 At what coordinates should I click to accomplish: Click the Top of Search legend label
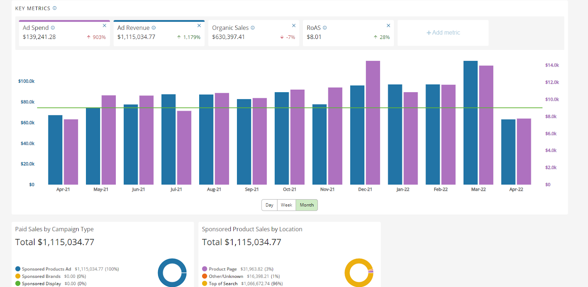(x=223, y=284)
